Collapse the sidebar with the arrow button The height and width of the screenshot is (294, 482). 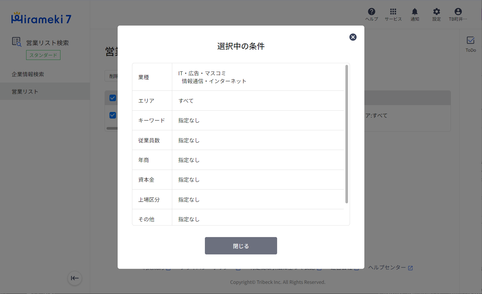(75, 278)
